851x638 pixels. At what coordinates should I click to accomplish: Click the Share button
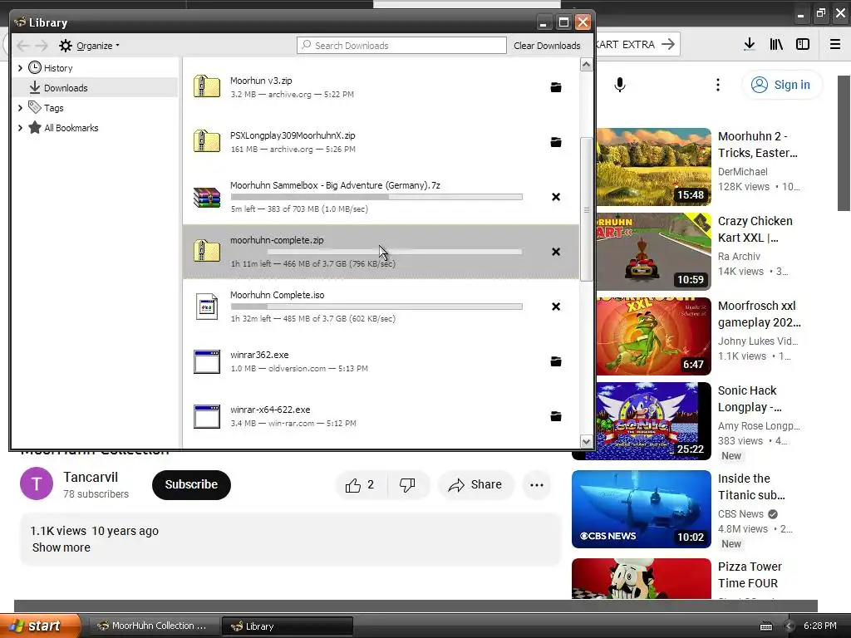tap(475, 485)
